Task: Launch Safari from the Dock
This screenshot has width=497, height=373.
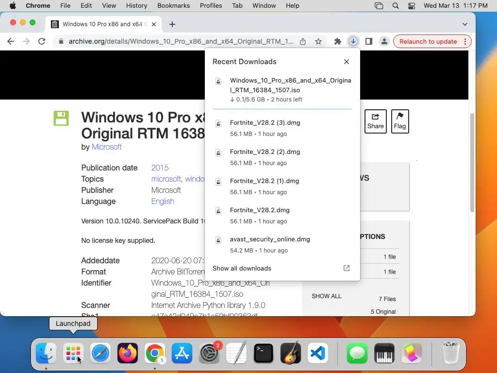Action: pyautogui.click(x=100, y=353)
